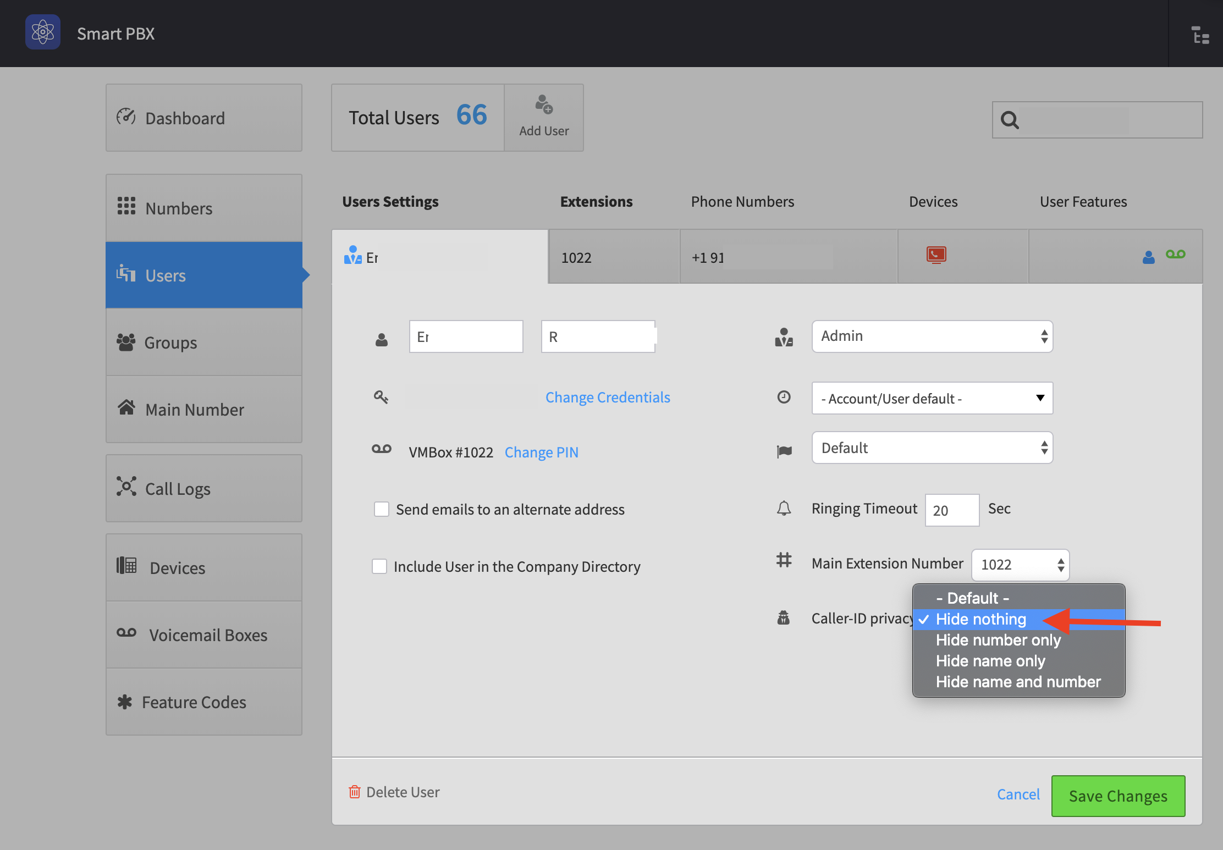The image size is (1223, 850).
Task: Click the person icon beside name fields
Action: point(382,340)
